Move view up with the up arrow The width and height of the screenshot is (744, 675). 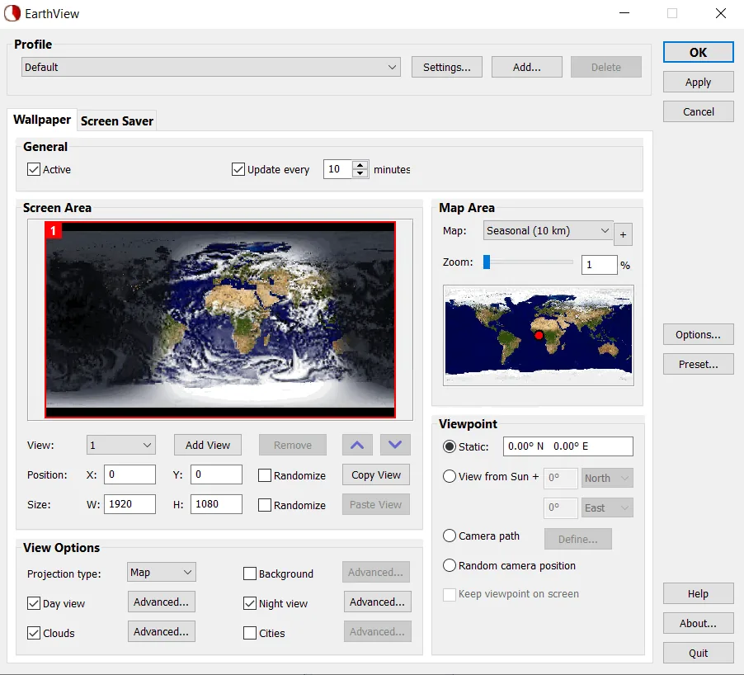[x=357, y=445]
